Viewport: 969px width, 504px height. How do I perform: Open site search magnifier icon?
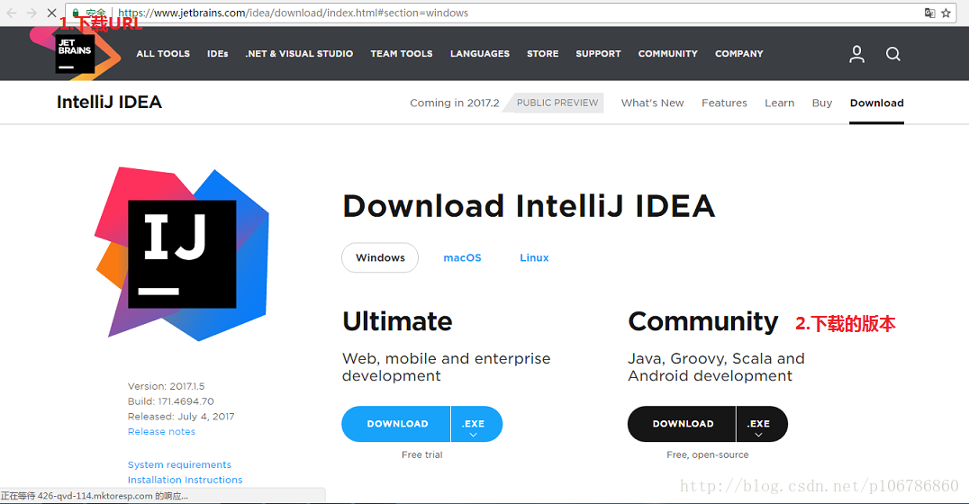893,54
